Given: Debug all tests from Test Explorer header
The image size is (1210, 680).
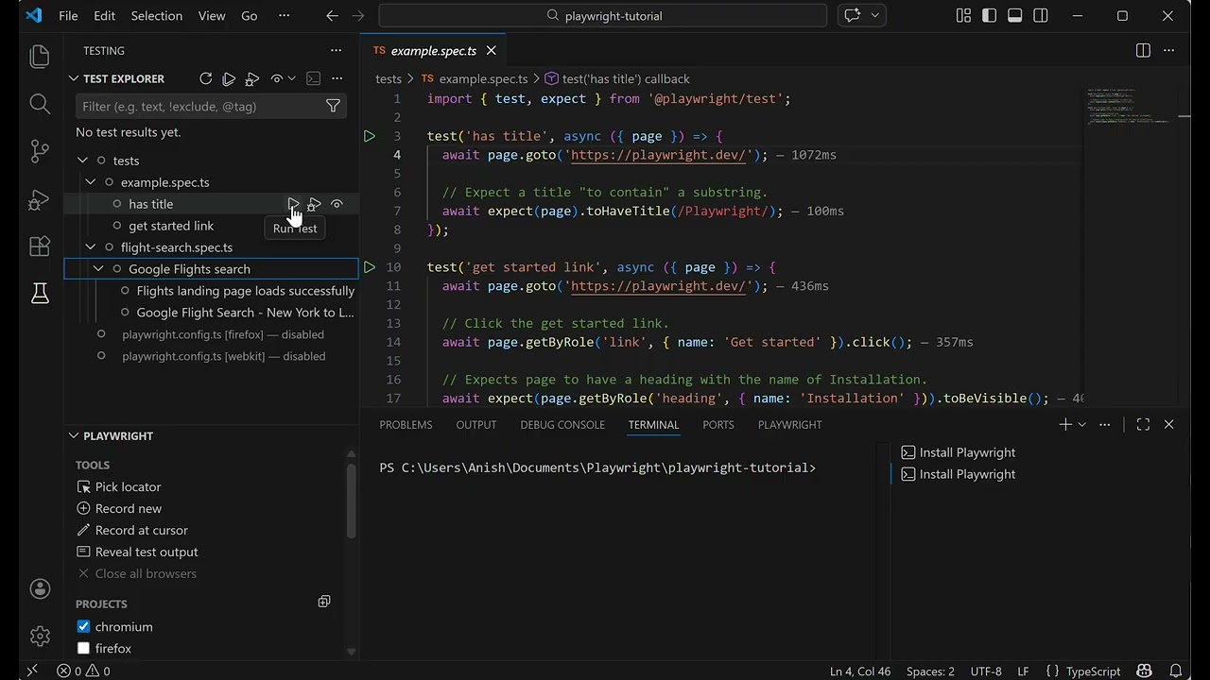Looking at the screenshot, I should (252, 79).
